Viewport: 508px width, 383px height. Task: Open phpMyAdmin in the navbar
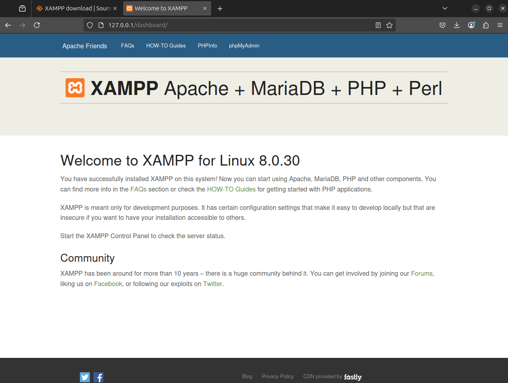pos(244,45)
